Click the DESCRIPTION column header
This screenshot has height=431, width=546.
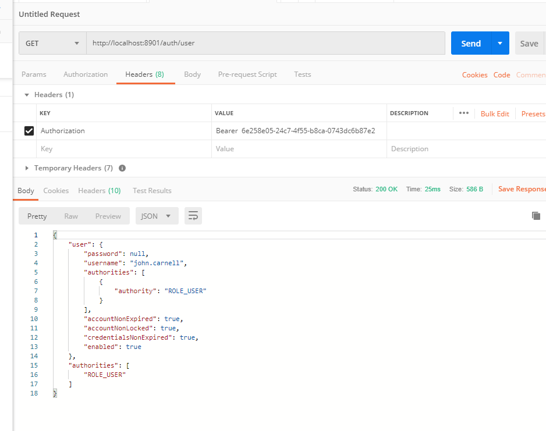click(x=409, y=113)
